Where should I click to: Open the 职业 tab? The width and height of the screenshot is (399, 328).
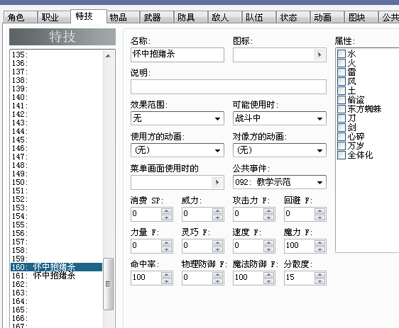[54, 17]
